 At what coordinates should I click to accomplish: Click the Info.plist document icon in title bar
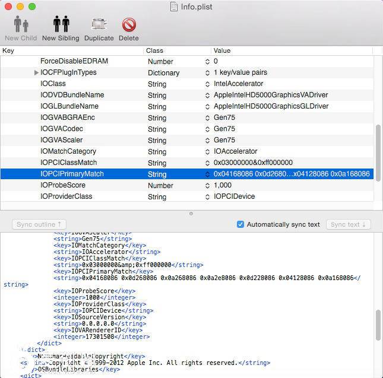pyautogui.click(x=174, y=7)
